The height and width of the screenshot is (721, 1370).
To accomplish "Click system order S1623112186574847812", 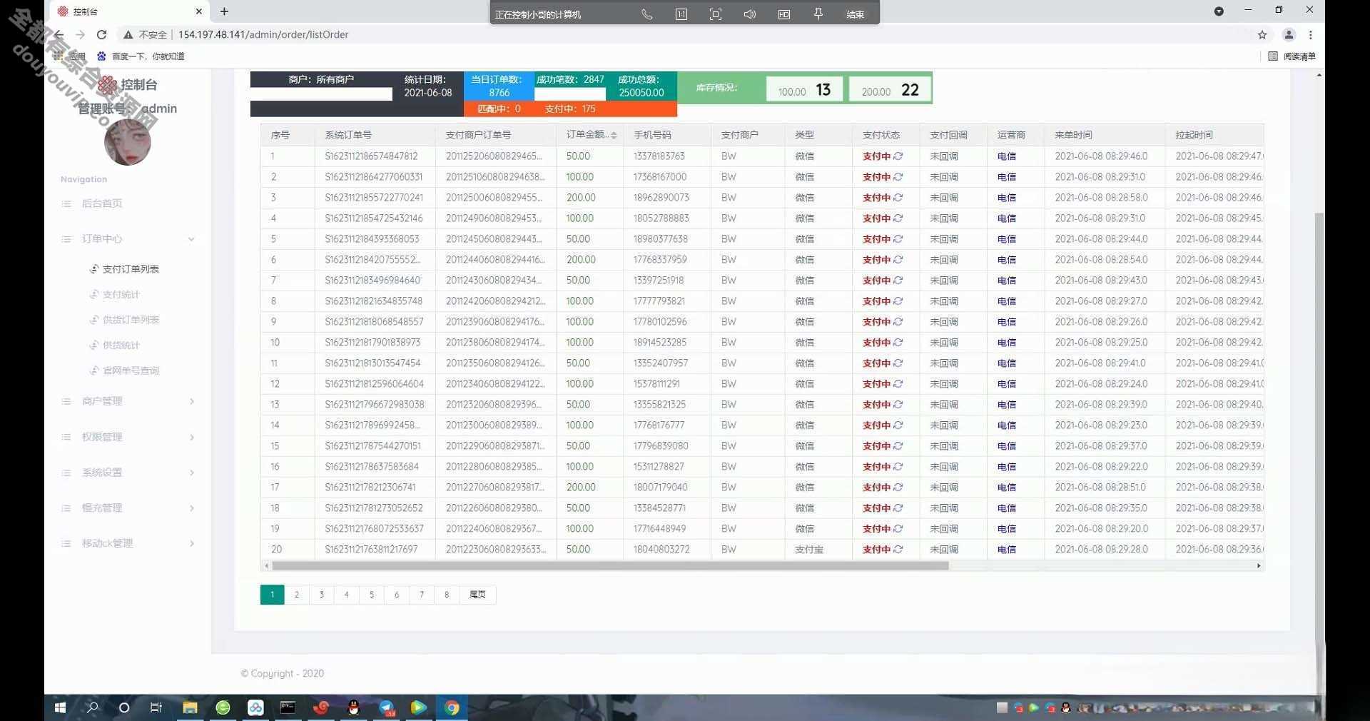I will [371, 156].
